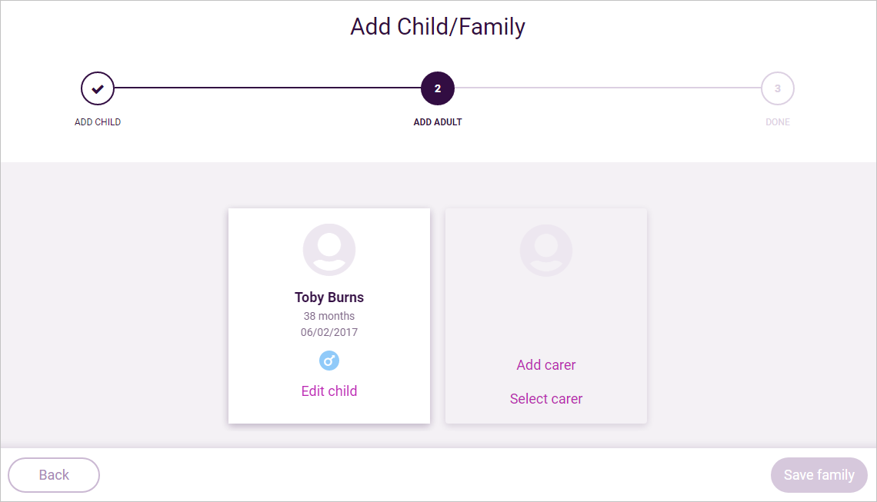Click ADD ADULT step label
The width and height of the screenshot is (877, 502).
click(x=438, y=122)
